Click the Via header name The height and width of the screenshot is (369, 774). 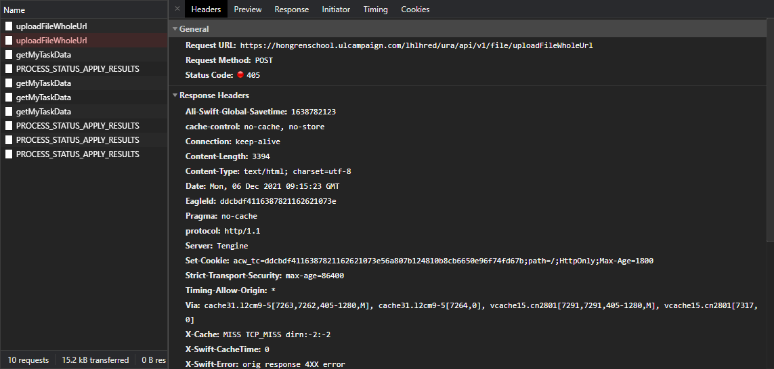point(192,305)
